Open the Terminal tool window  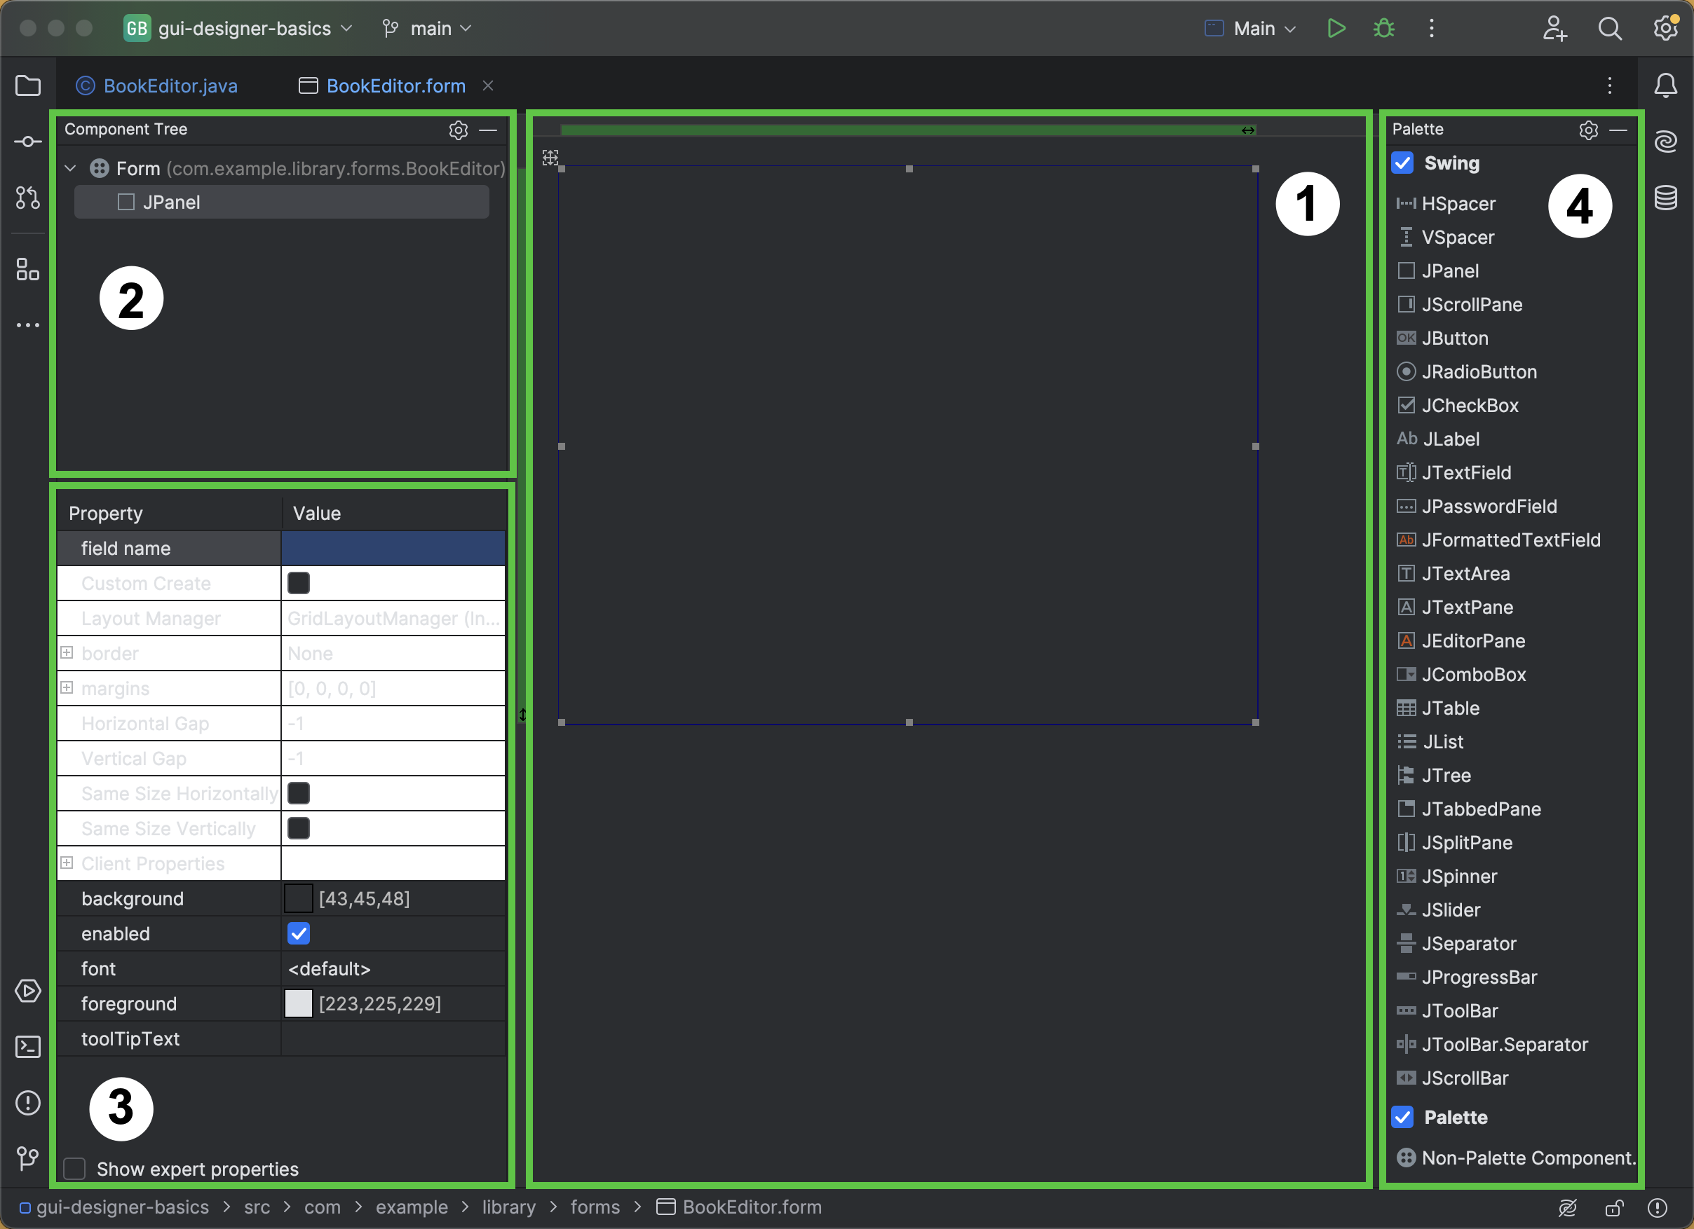point(27,1047)
